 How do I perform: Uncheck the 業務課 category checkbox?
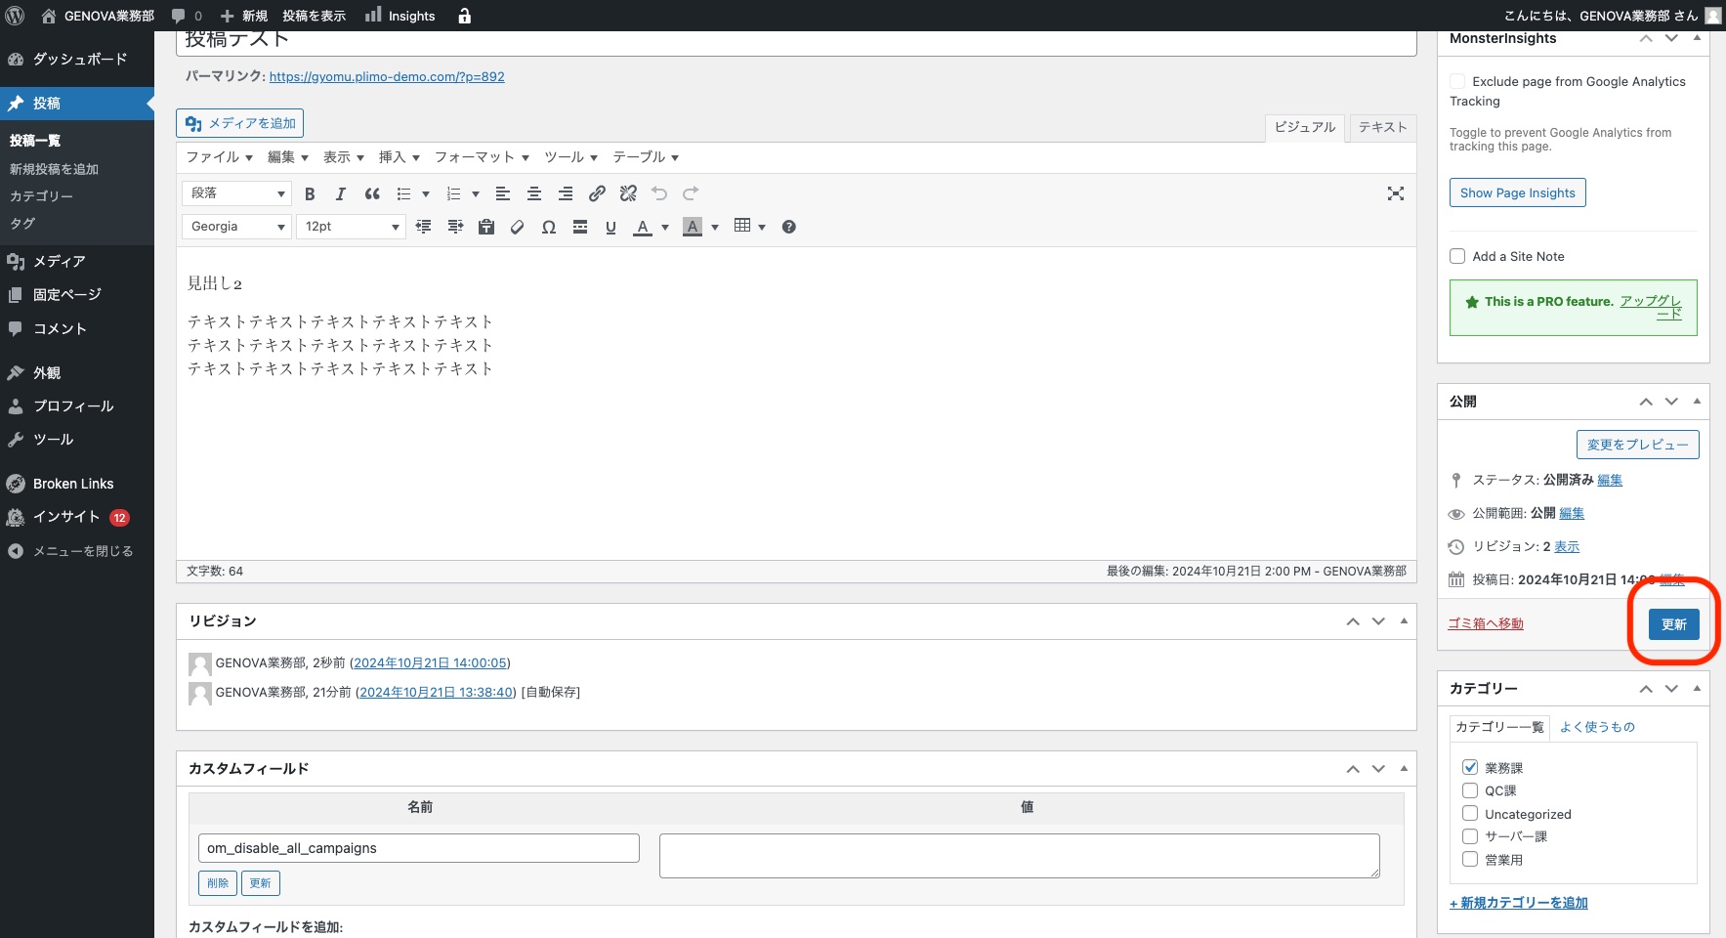tap(1470, 767)
